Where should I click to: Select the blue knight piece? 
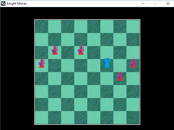click(x=107, y=63)
